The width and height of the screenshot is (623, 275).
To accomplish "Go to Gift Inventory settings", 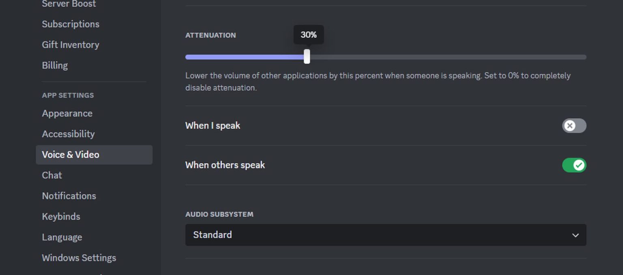I will click(71, 45).
